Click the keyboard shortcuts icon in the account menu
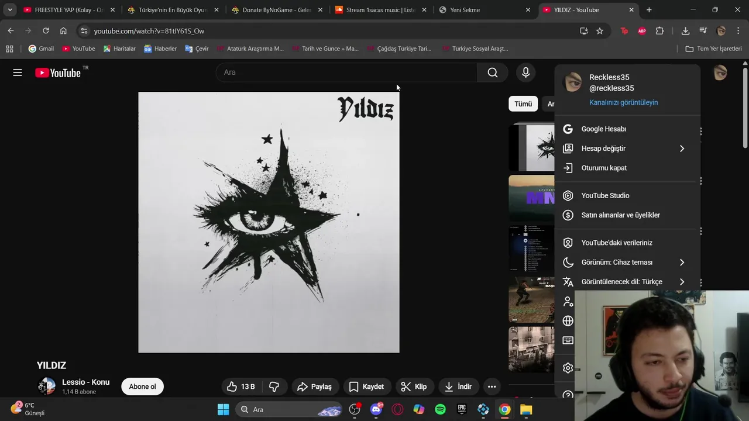Image resolution: width=749 pixels, height=421 pixels. (568, 340)
